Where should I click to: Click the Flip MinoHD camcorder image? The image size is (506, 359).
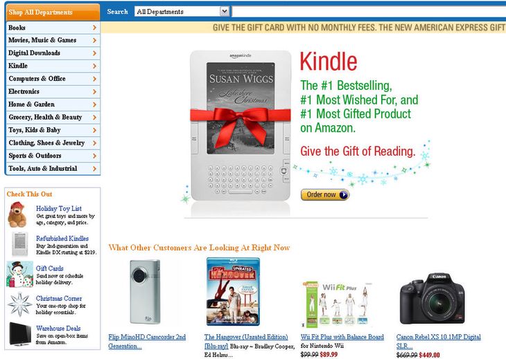pos(145,292)
